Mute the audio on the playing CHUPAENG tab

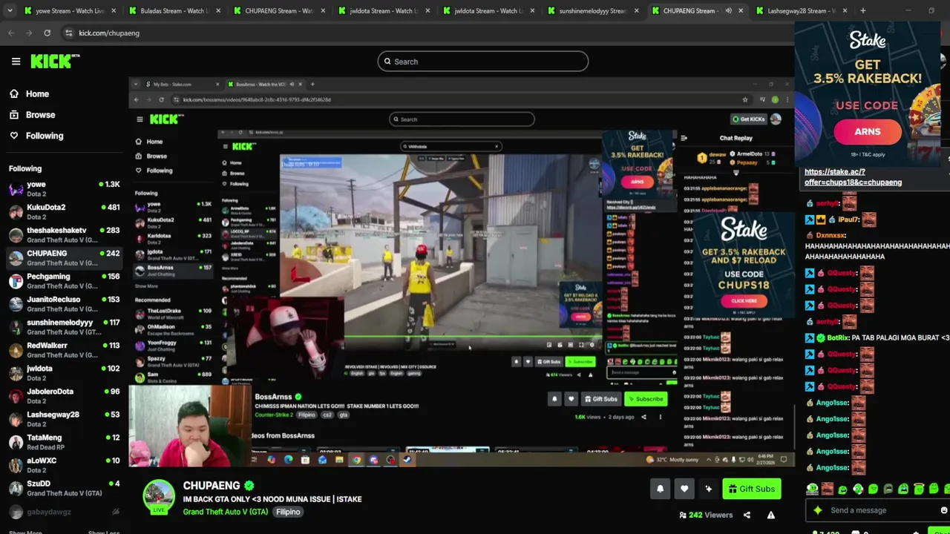point(728,10)
